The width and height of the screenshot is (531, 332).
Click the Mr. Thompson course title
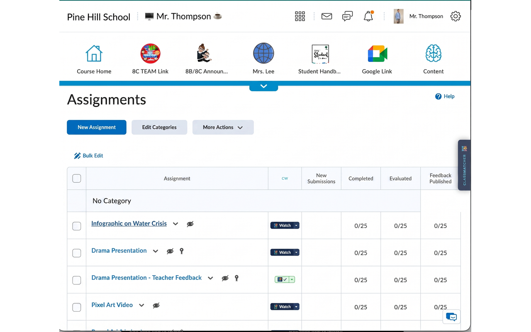click(183, 17)
